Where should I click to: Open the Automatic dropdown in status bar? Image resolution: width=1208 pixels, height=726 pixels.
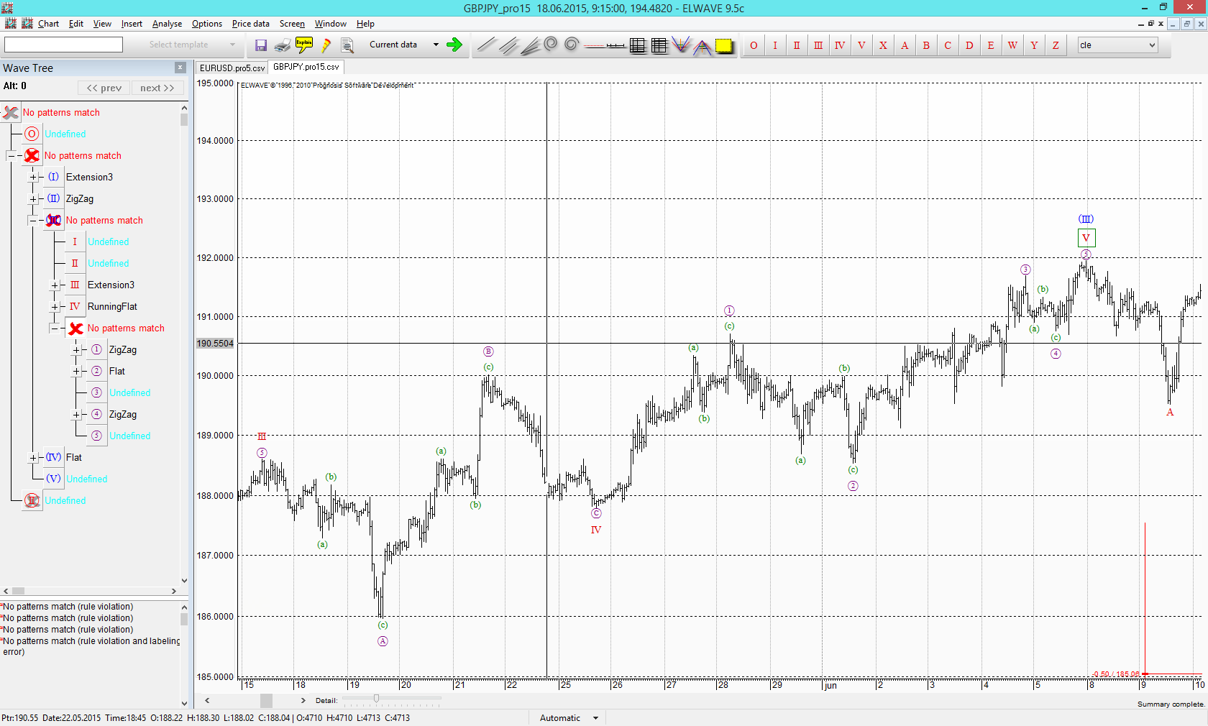click(x=595, y=718)
